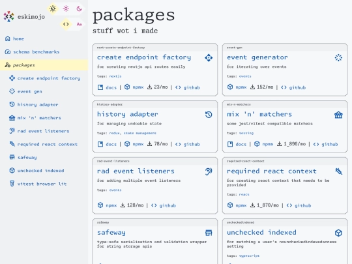The image size is (352, 264).
Task: Click the ear icon beside rad event listeners in sidebar
Action: click(x=12, y=131)
